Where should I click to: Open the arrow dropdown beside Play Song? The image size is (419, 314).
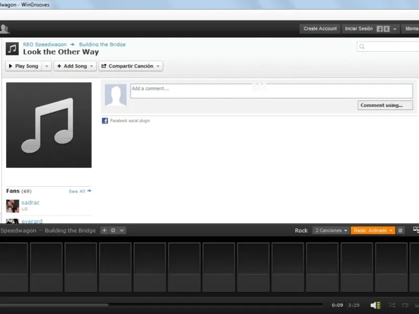point(47,66)
